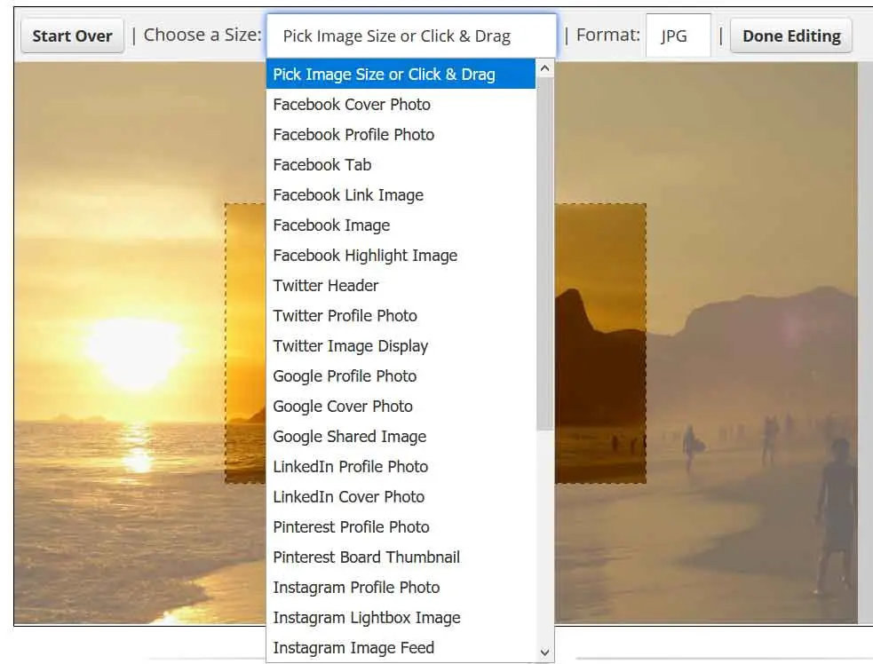Select Facebook Link Image option
This screenshot has width=873, height=664.
pos(401,194)
